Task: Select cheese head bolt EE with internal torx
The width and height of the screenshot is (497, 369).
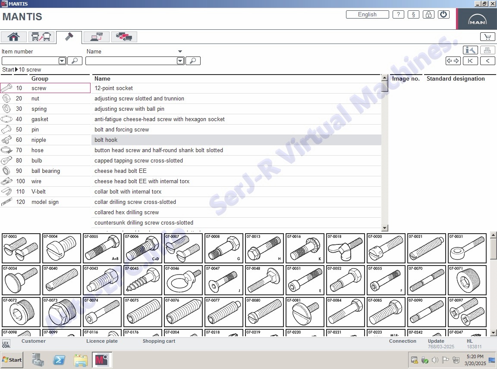Action: tap(236, 181)
